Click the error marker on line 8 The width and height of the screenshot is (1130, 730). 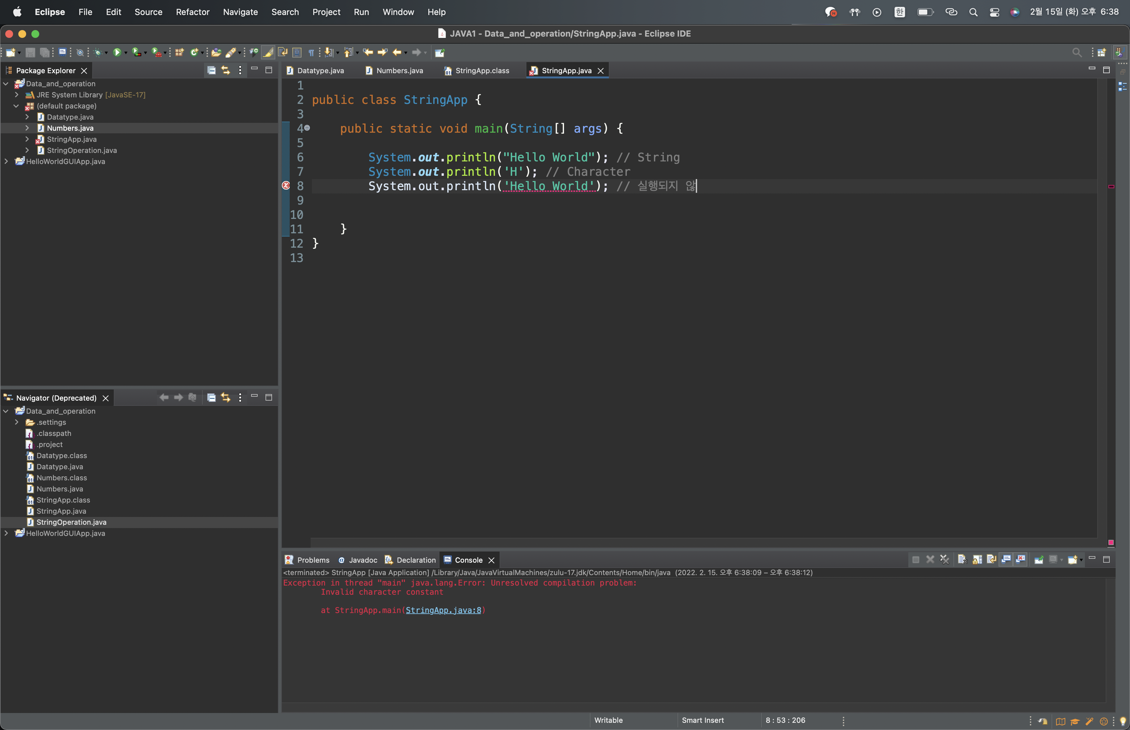(x=286, y=186)
